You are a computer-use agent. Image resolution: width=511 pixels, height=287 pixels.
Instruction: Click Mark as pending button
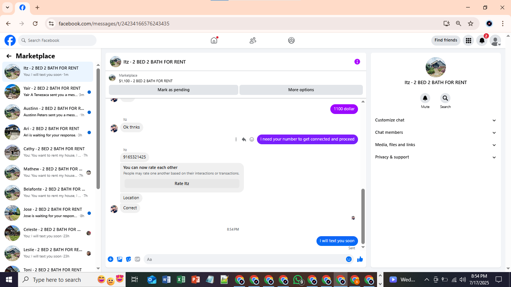174,90
